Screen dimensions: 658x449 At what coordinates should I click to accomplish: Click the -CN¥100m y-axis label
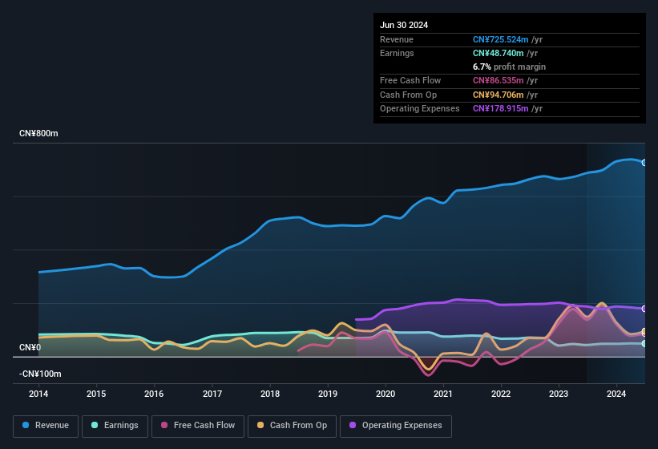tap(40, 374)
